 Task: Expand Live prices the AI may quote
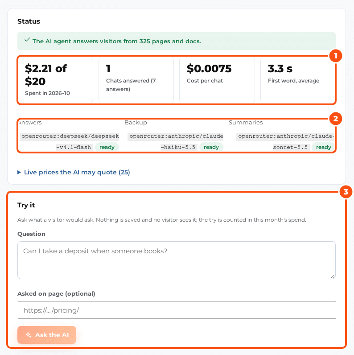pyautogui.click(x=74, y=172)
